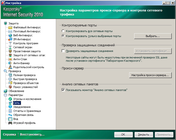Click the Анти-Баннер icon

click(10, 63)
